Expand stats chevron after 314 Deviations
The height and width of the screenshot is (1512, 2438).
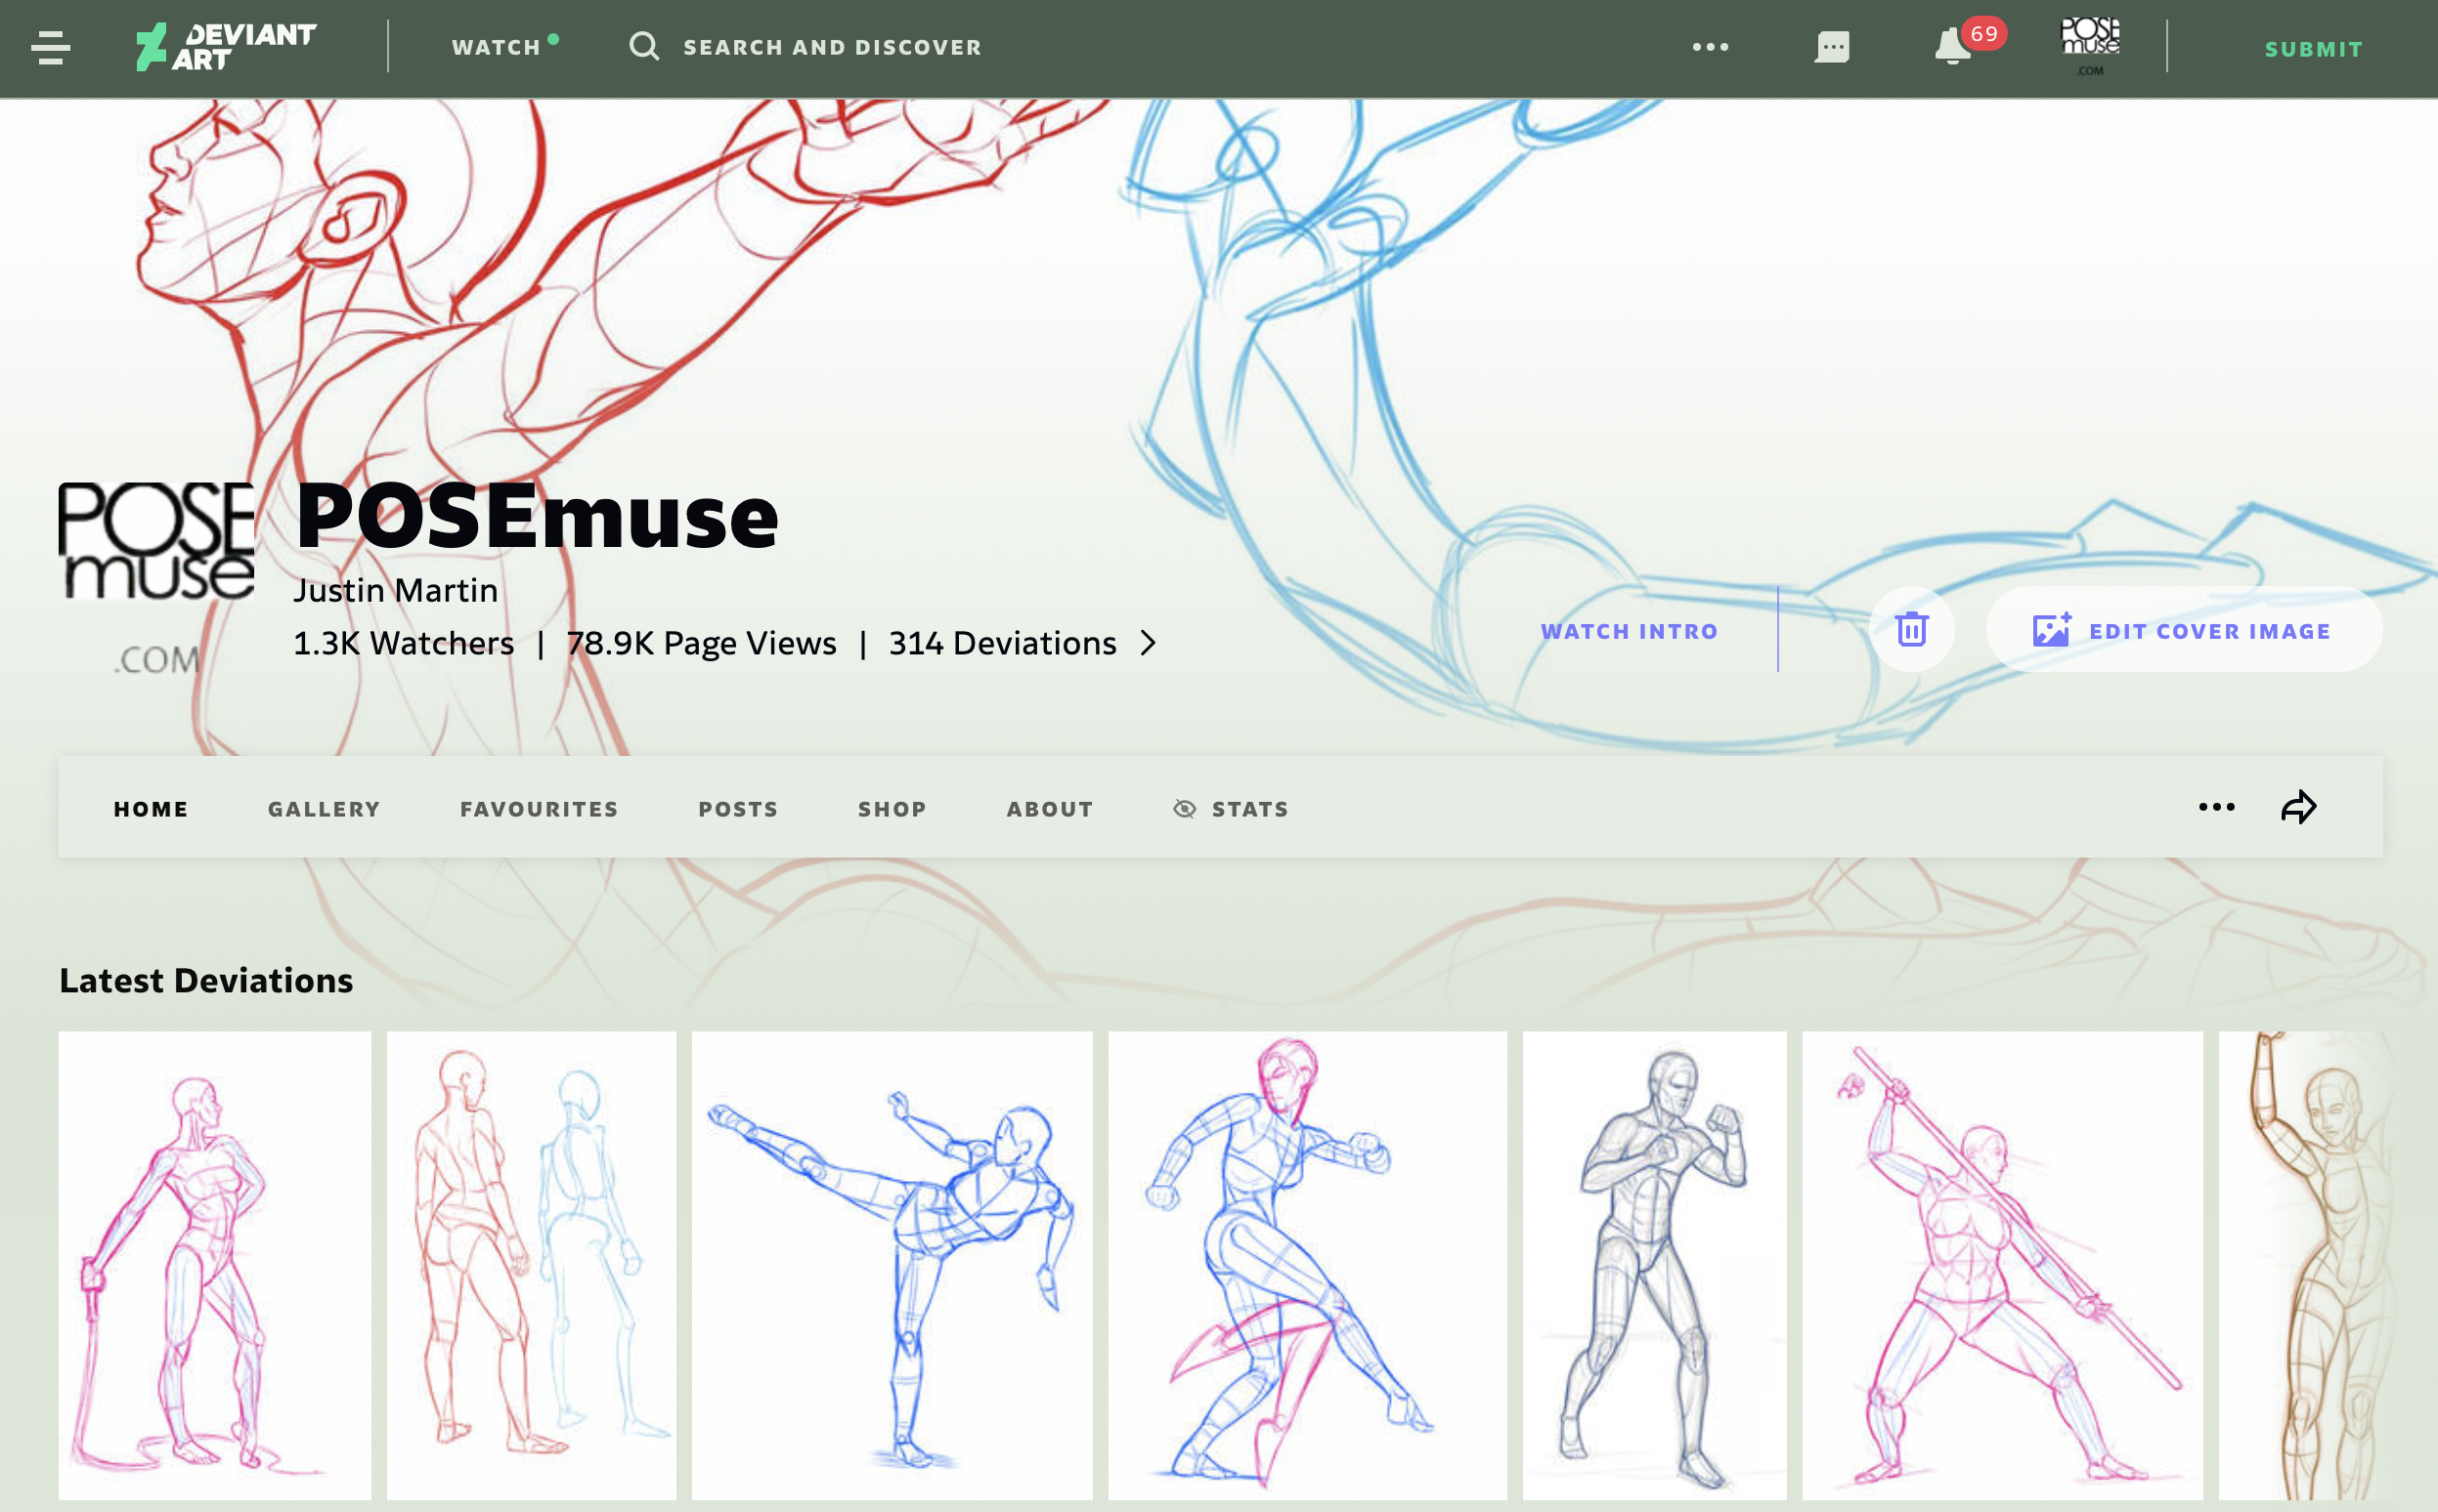[x=1148, y=643]
